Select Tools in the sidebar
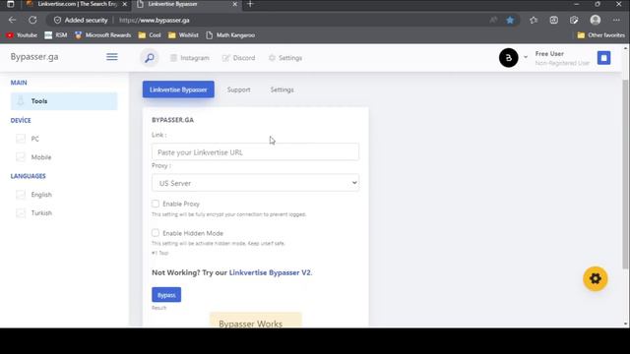This screenshot has width=630, height=354. tap(64, 101)
